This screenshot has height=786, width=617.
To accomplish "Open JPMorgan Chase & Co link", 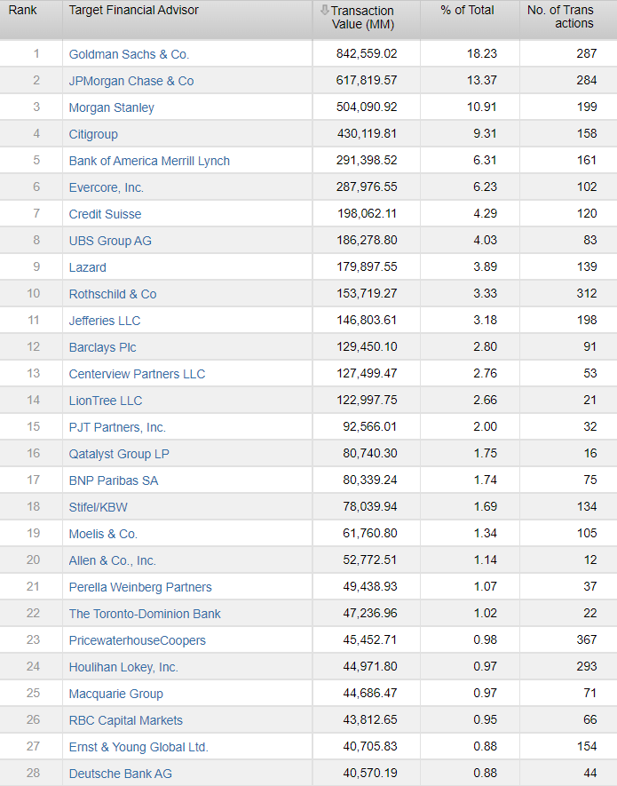I will pyautogui.click(x=131, y=81).
